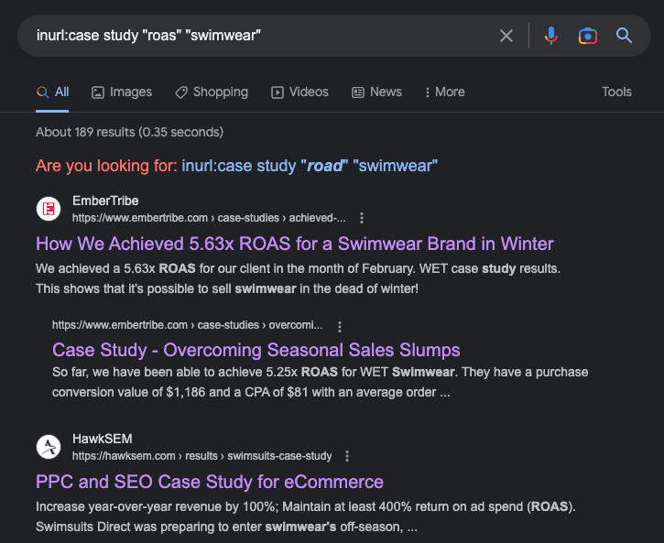Open options menu for HawkSEM result
Viewport: 664px width, 543px height.
[x=347, y=456]
